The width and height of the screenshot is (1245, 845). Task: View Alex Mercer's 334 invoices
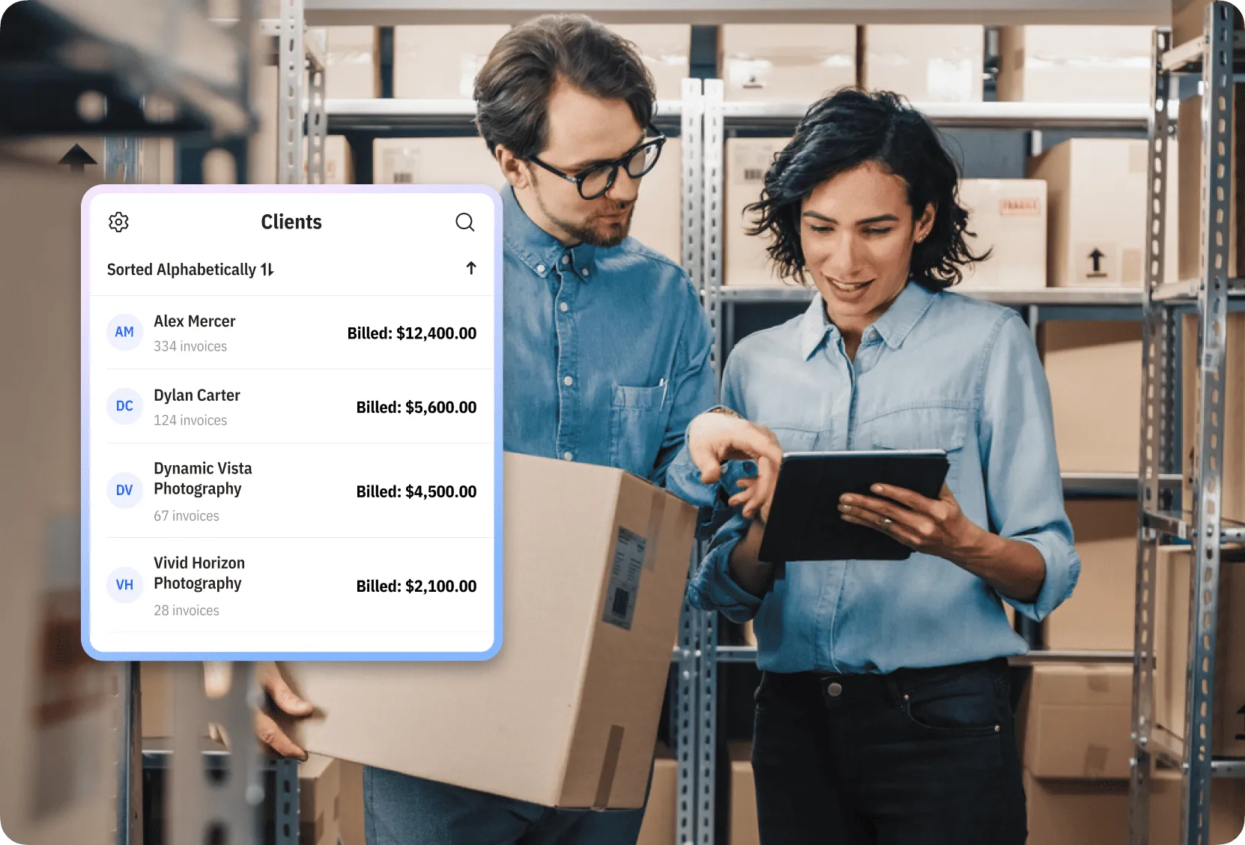point(190,346)
